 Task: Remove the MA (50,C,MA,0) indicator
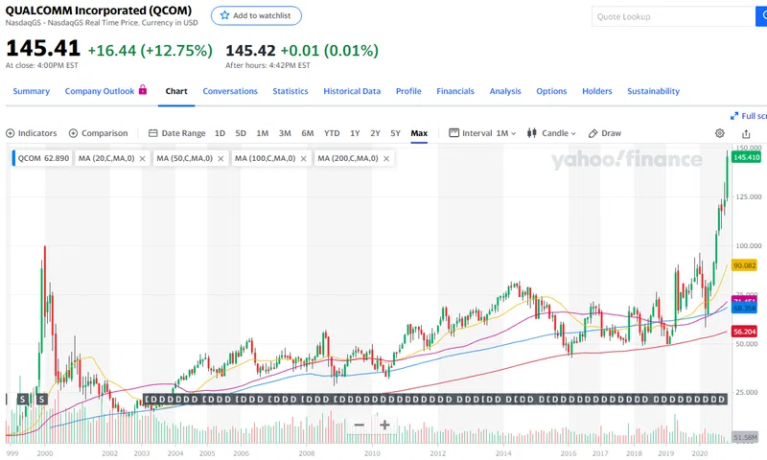click(221, 159)
